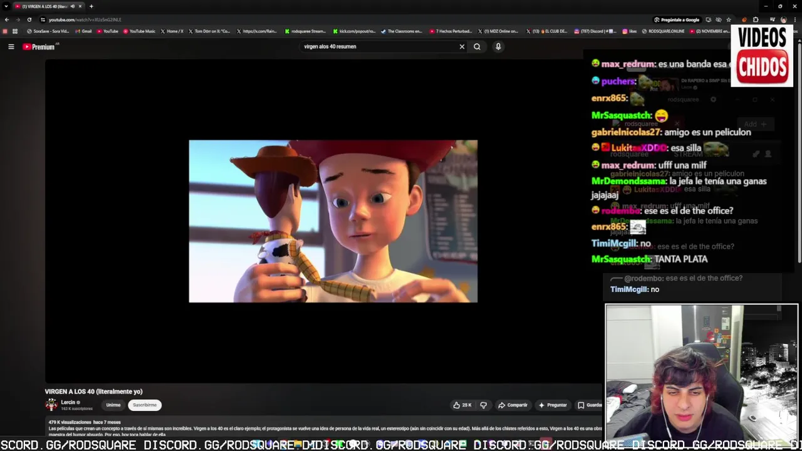Open the Gmail bookmark
802x451 pixels.
(83, 31)
